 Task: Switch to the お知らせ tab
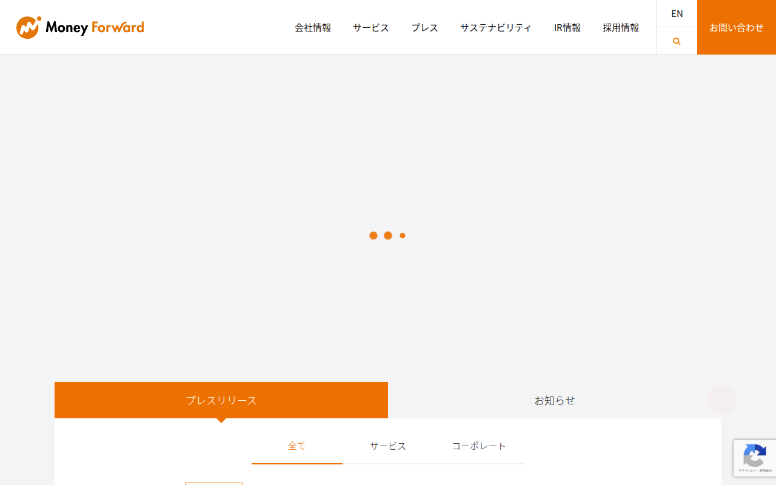pos(555,400)
